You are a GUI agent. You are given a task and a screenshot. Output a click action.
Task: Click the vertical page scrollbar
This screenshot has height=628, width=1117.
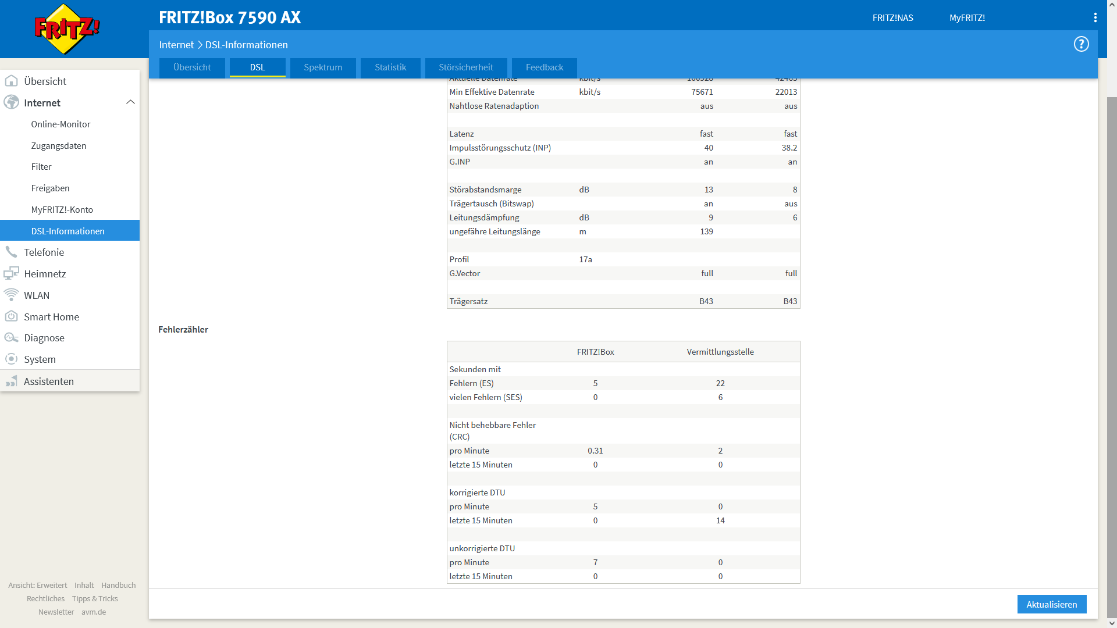pos(1111,349)
